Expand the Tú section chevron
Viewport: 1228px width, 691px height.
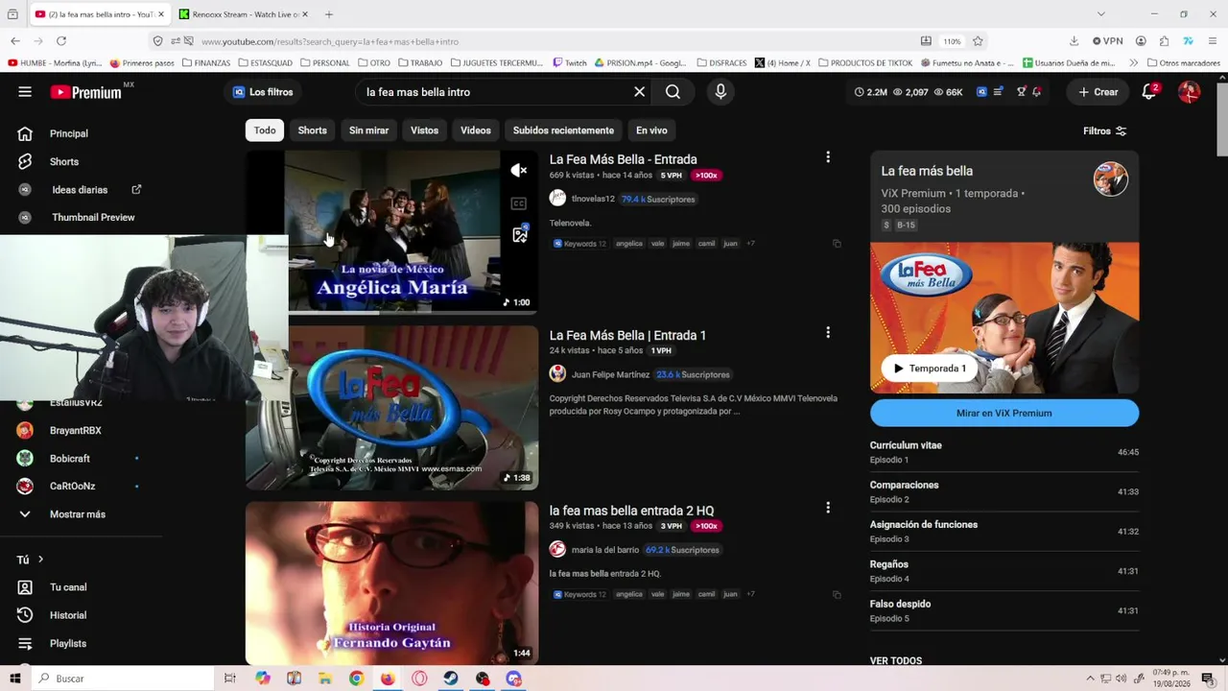pos(40,560)
